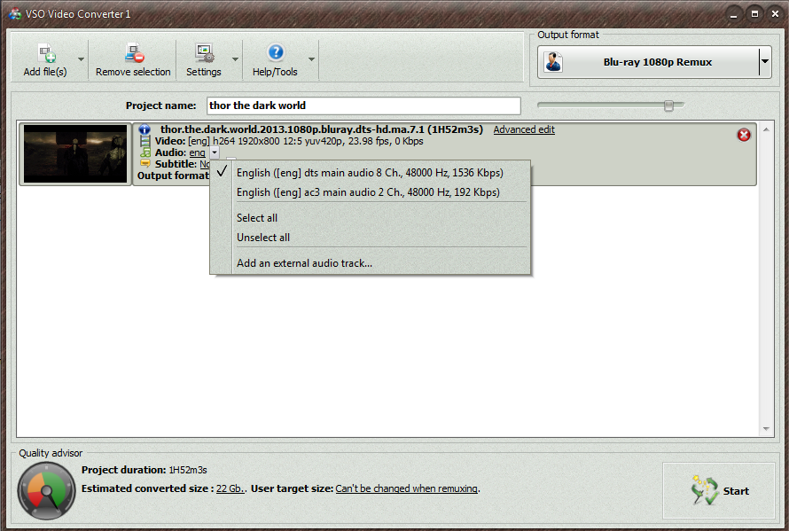Expand the Help/Tools dropdown arrow
Viewport: 789px width, 531px height.
pyautogui.click(x=311, y=59)
